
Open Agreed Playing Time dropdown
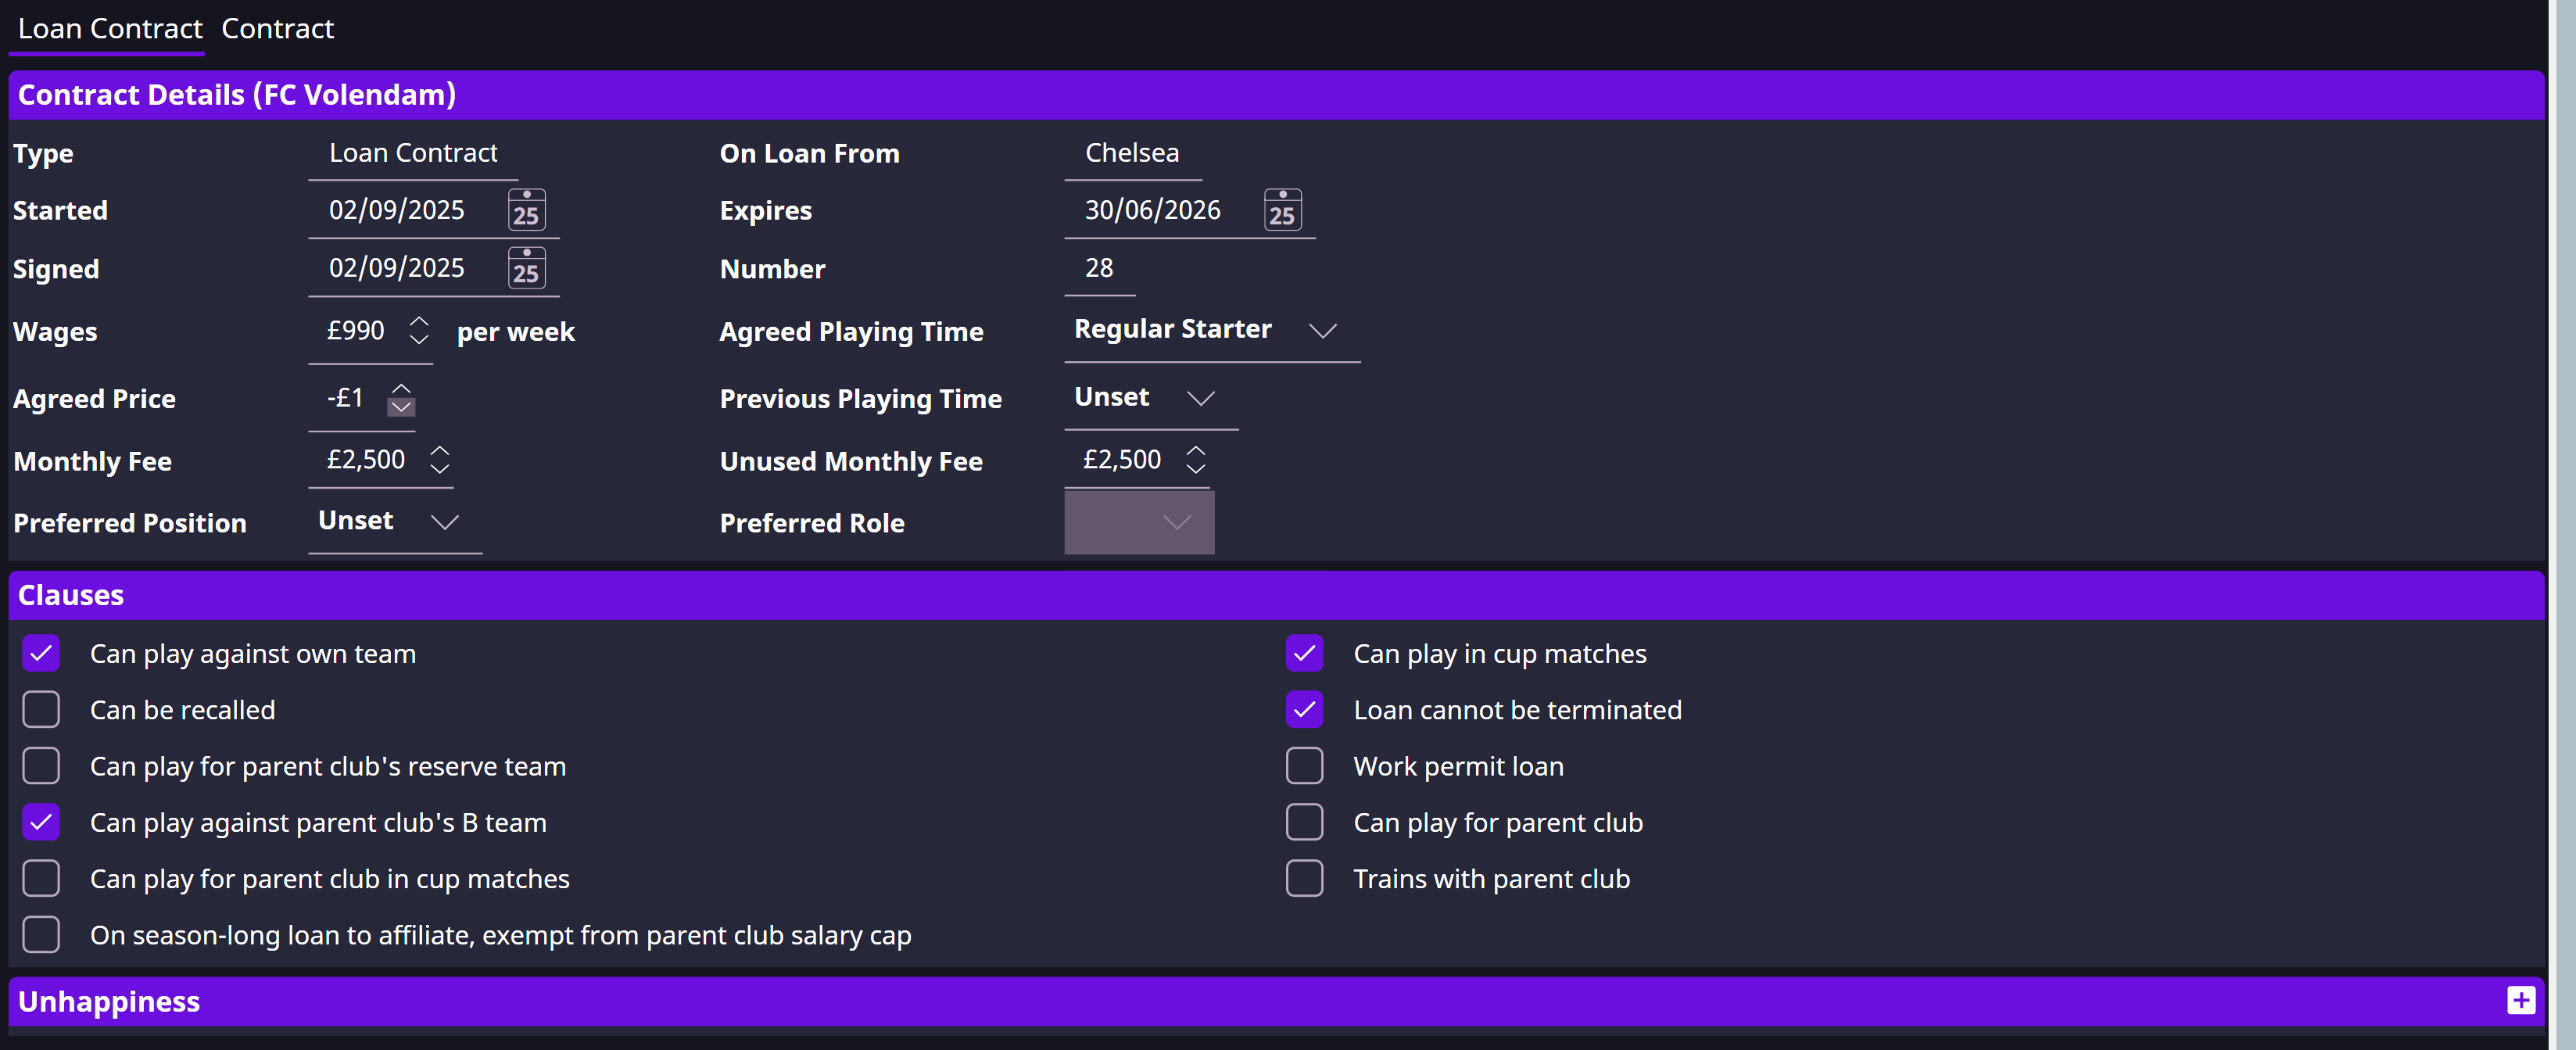[x=1212, y=330]
